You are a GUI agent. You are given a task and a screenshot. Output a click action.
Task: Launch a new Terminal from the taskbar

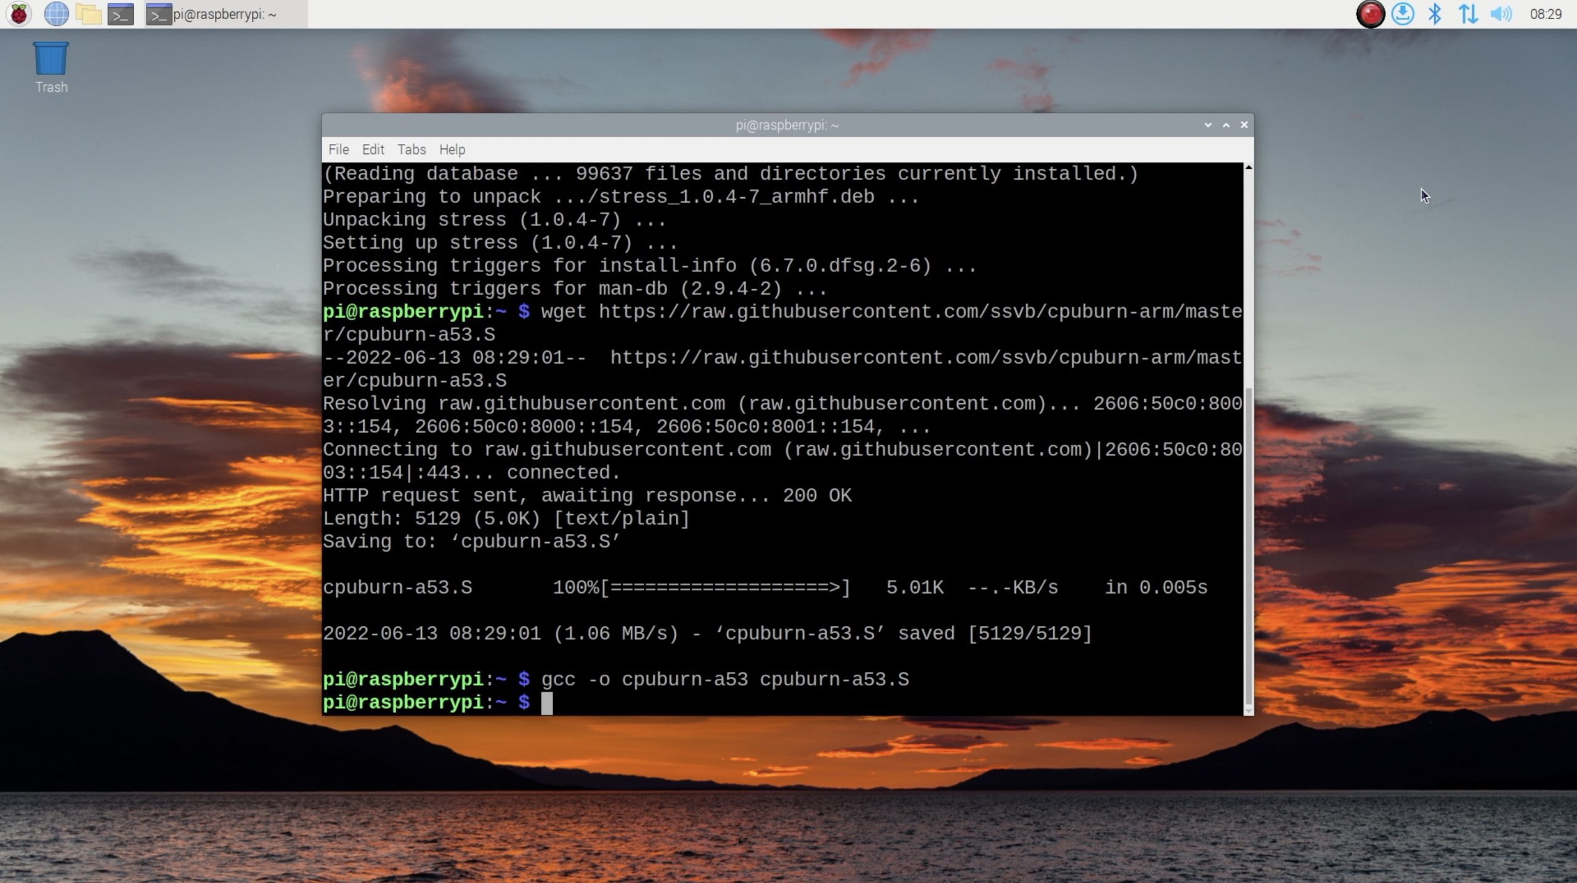121,14
